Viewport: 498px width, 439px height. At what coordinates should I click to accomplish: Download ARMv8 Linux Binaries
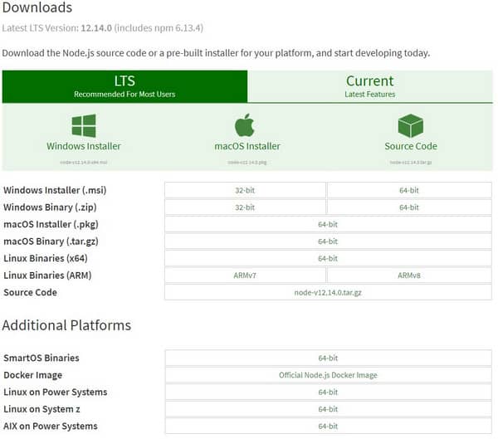pyautogui.click(x=409, y=276)
